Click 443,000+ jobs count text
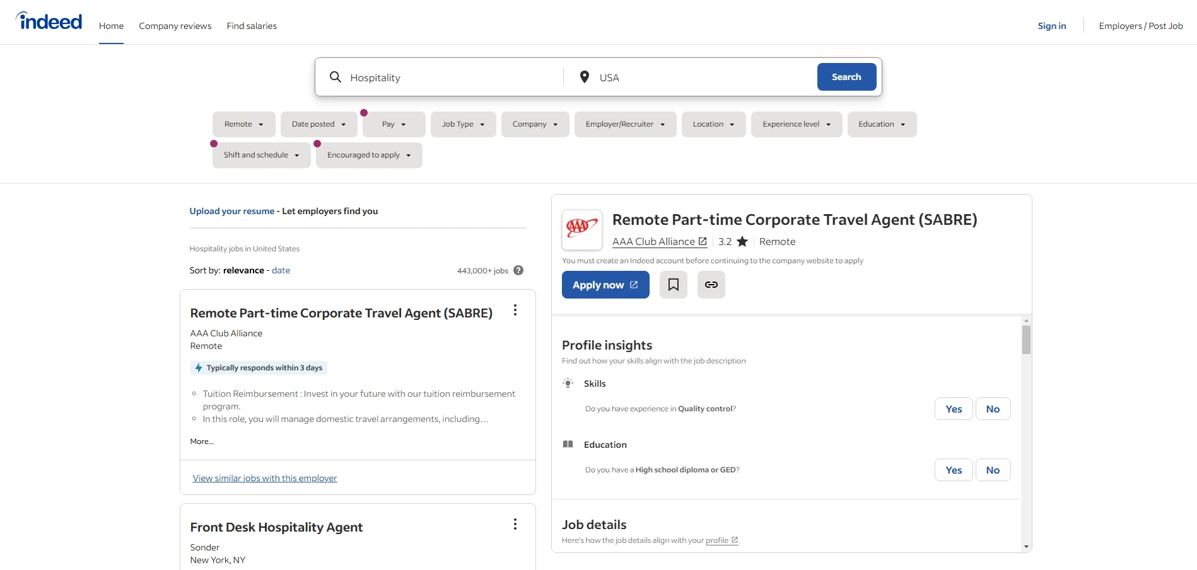 [x=482, y=271]
